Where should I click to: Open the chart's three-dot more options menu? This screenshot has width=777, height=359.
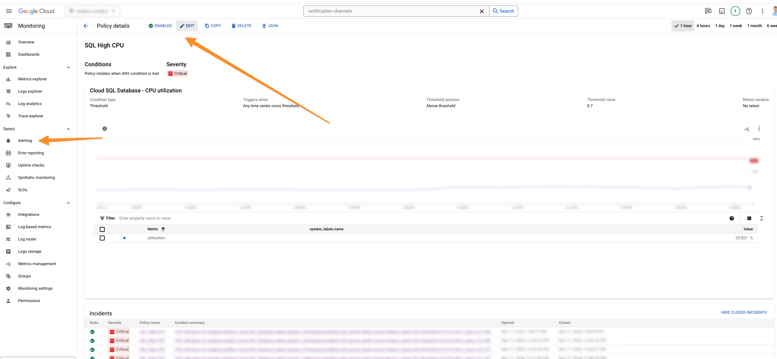click(759, 129)
